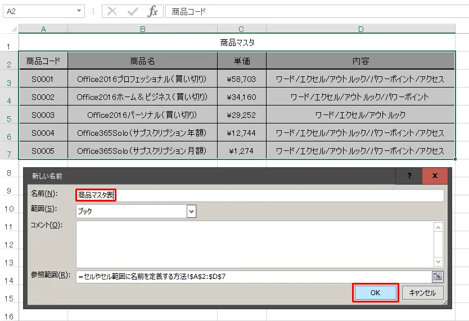Click the formula bar containing 商品コード
The height and width of the screenshot is (321, 469).
317,12
